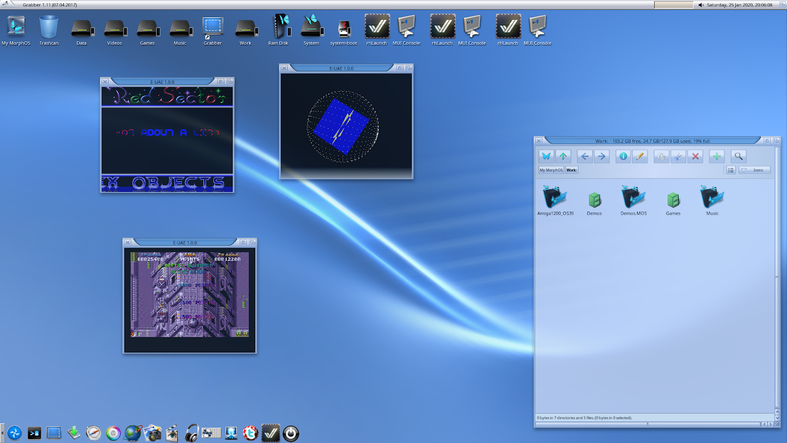Image resolution: width=787 pixels, height=443 pixels.
Task: Click the power button icon in dock
Action: 291,433
